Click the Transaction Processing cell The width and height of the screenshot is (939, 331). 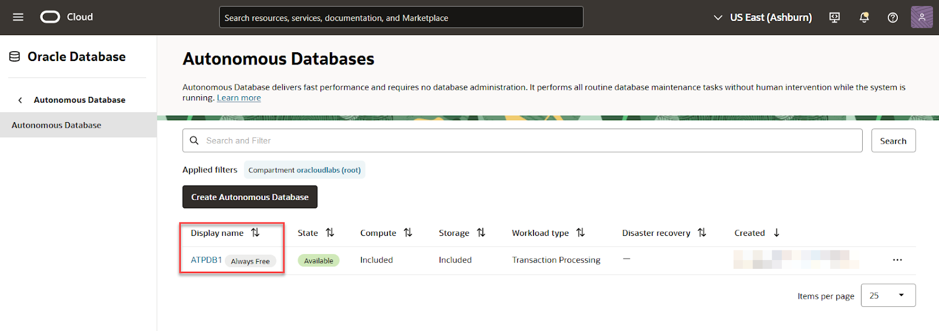tap(556, 260)
